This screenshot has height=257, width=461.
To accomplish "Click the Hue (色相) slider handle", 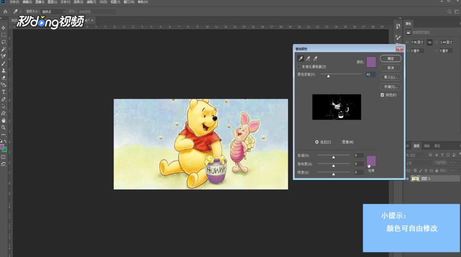I will (334, 157).
